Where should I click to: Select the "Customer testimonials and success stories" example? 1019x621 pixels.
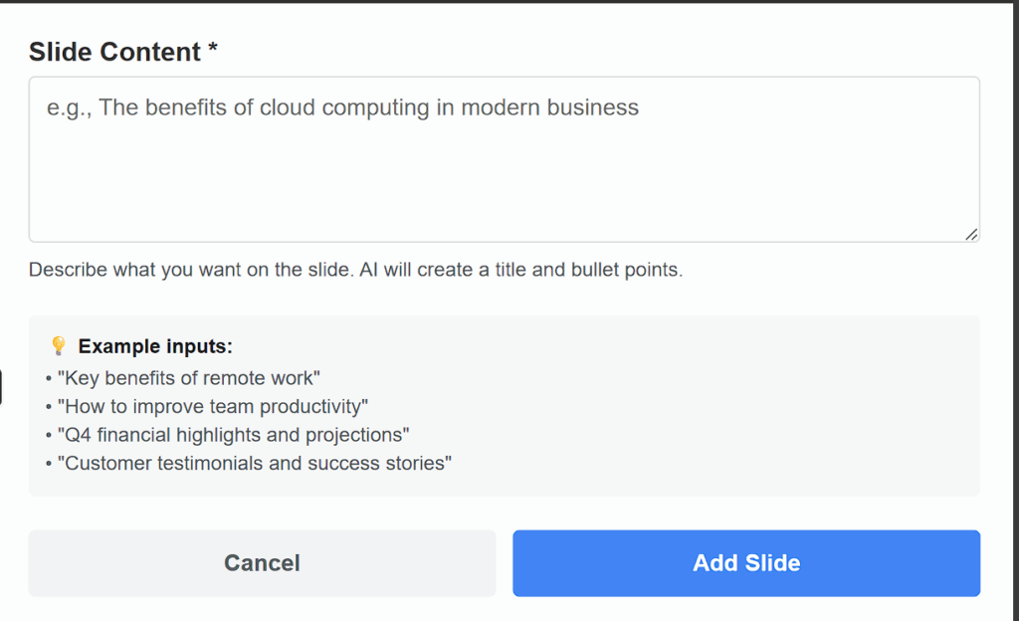click(255, 463)
